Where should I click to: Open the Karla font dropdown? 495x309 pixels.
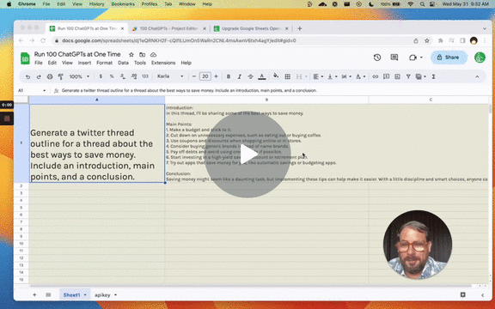pyautogui.click(x=170, y=76)
